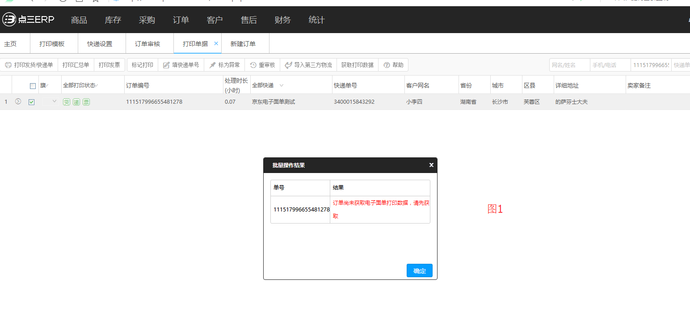Open 全部快递 filter dropdown
Image resolution: width=690 pixels, height=321 pixels.
(282, 85)
